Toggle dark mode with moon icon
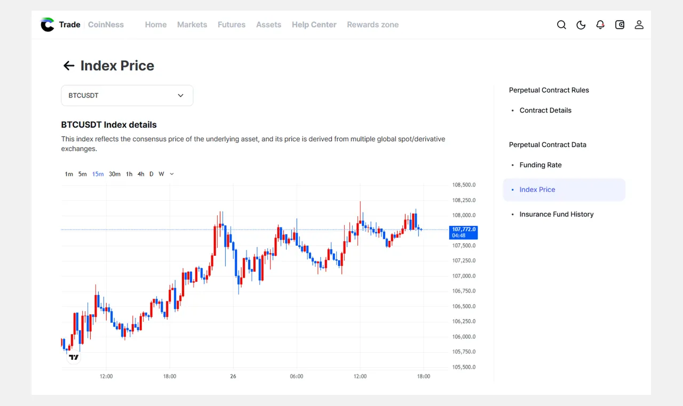The image size is (683, 406). [x=581, y=25]
